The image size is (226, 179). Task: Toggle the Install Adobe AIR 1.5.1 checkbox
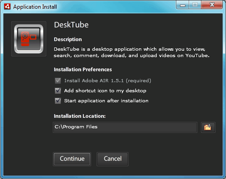(x=58, y=80)
